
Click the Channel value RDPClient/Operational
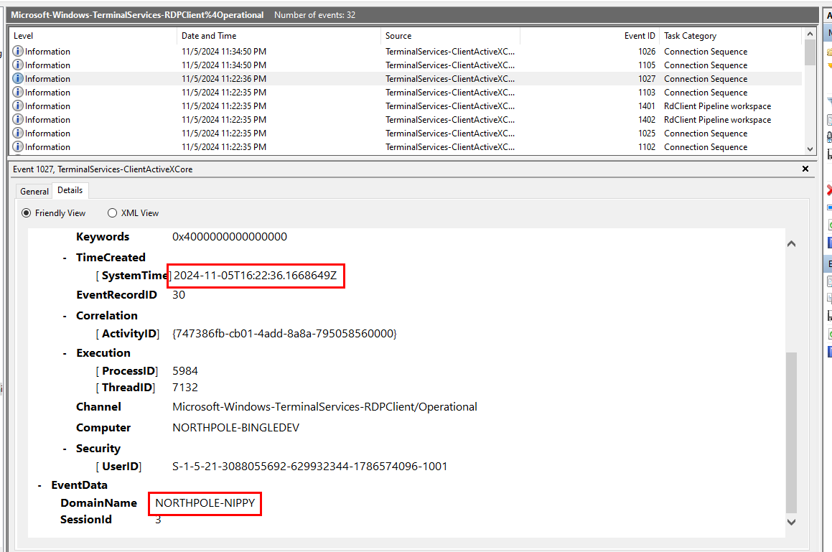point(324,407)
